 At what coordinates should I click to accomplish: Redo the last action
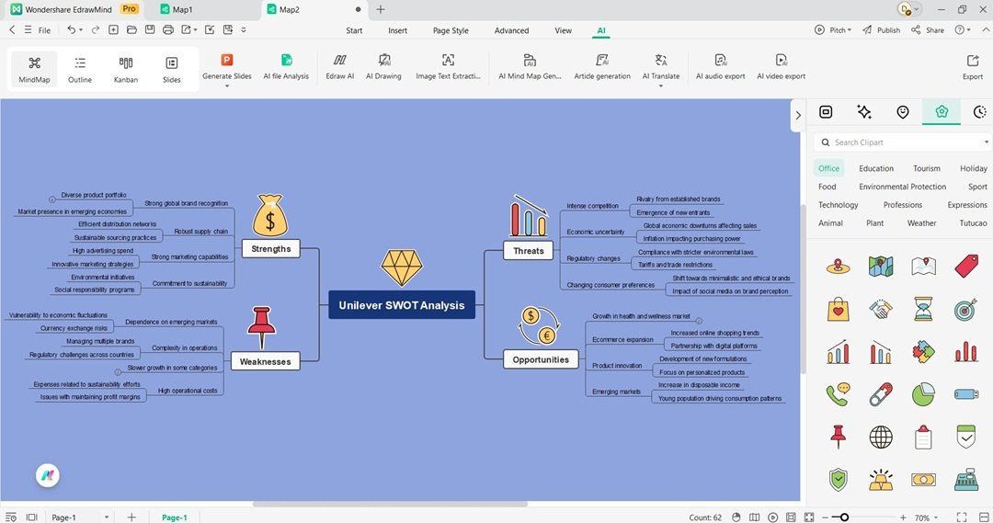click(x=95, y=29)
